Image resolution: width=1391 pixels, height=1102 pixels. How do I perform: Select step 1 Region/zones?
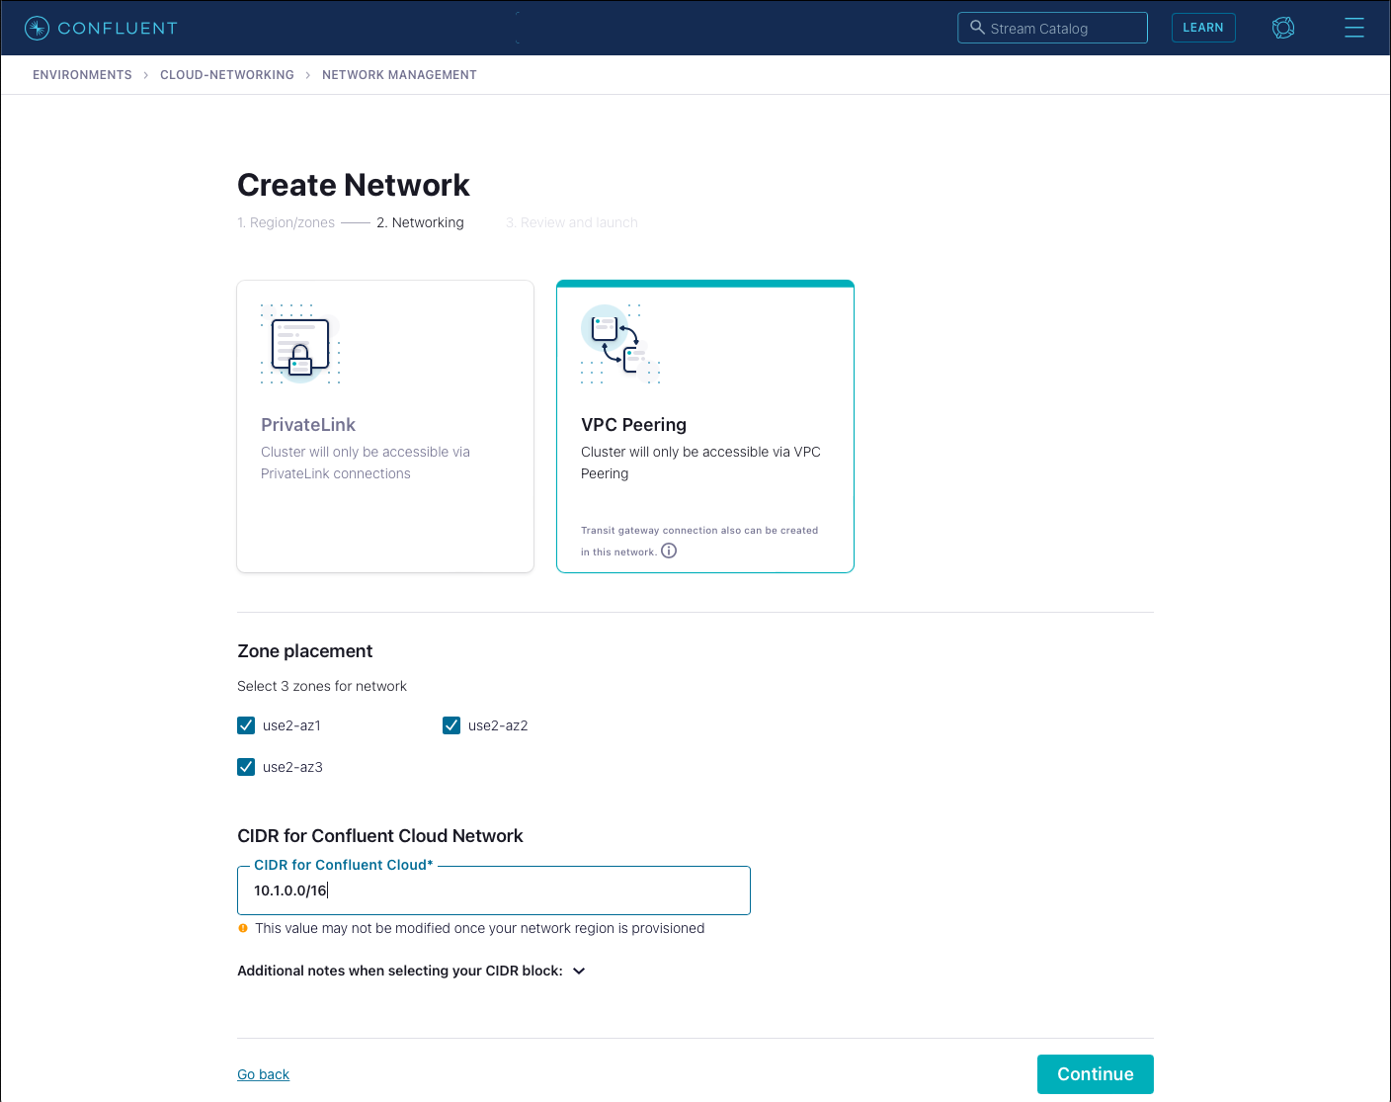coord(286,222)
